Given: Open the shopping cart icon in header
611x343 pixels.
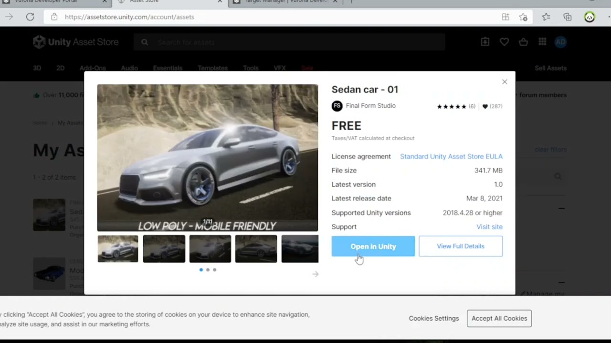Looking at the screenshot, I should click(x=523, y=42).
